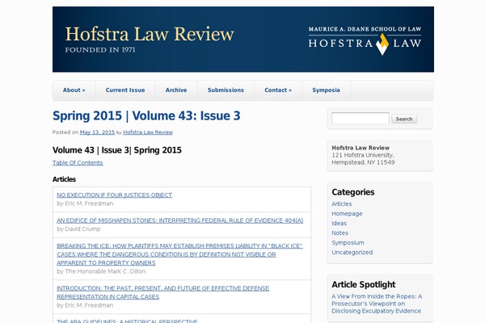
Task: Click the '121 Hofstra University' address text
Action: pyautogui.click(x=362, y=155)
